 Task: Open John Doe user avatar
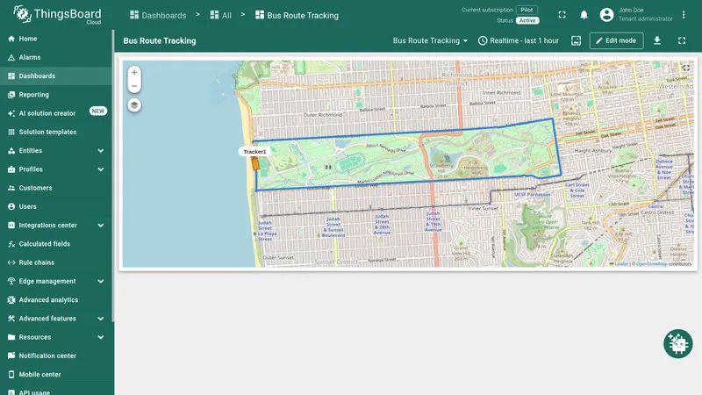(x=606, y=15)
